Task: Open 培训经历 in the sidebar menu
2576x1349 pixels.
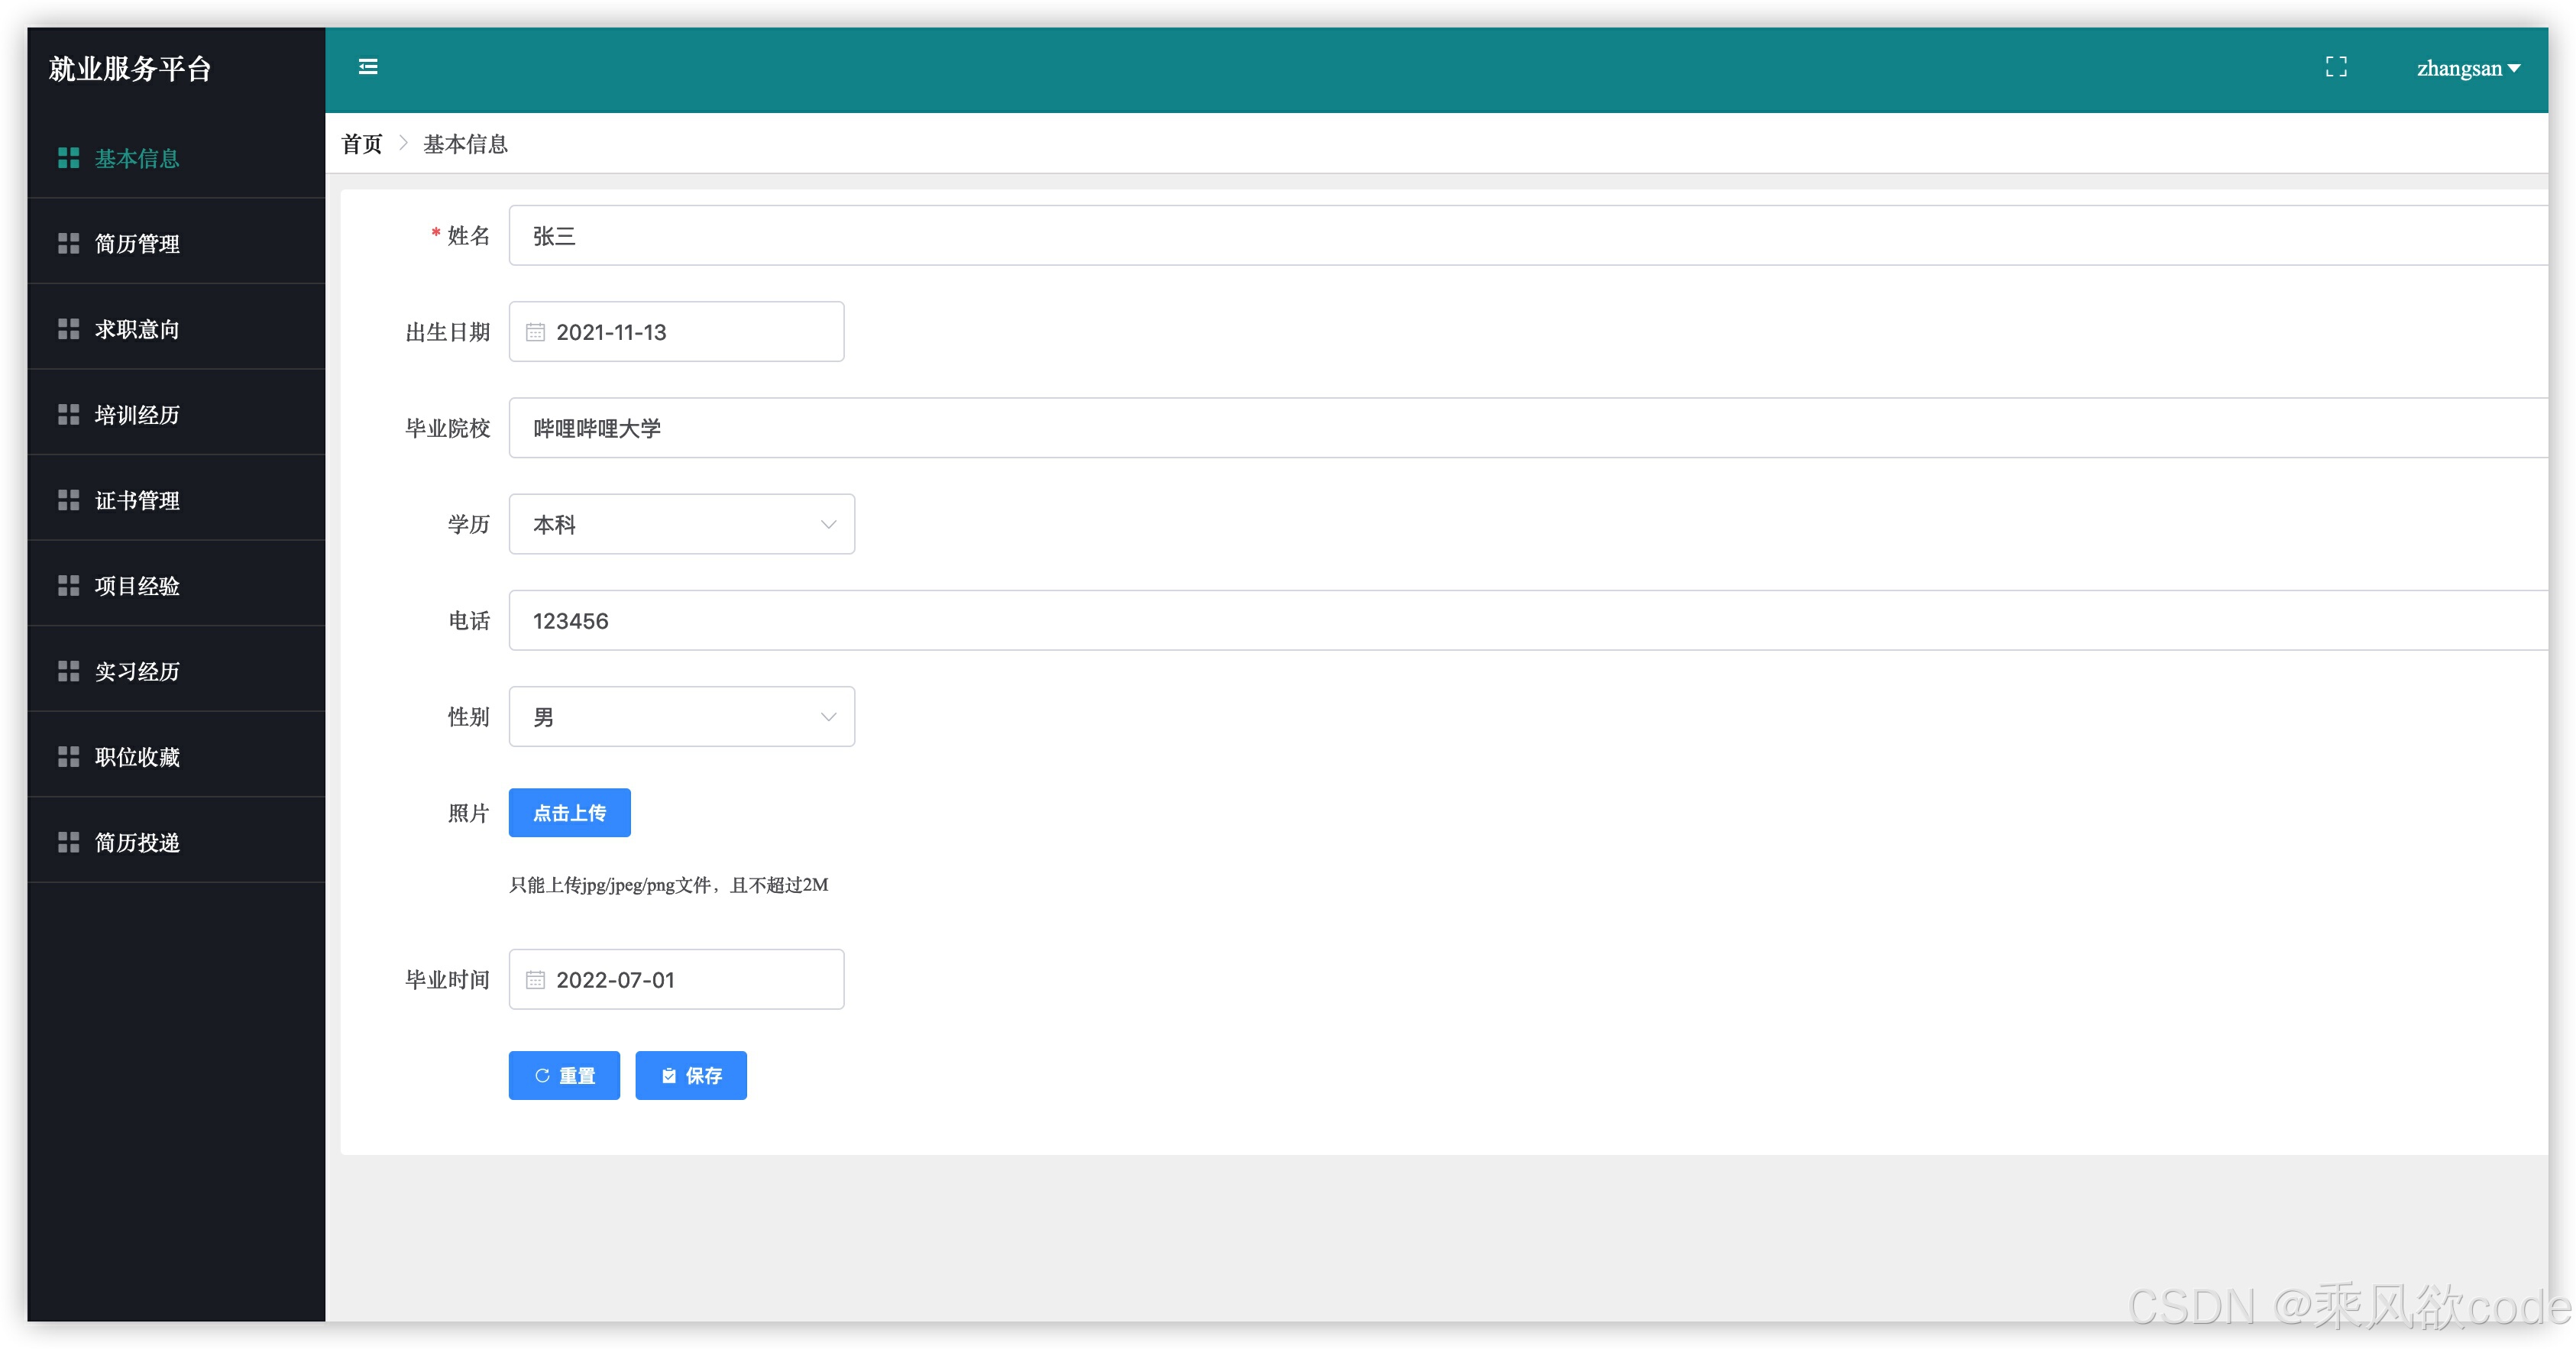Action: [137, 415]
